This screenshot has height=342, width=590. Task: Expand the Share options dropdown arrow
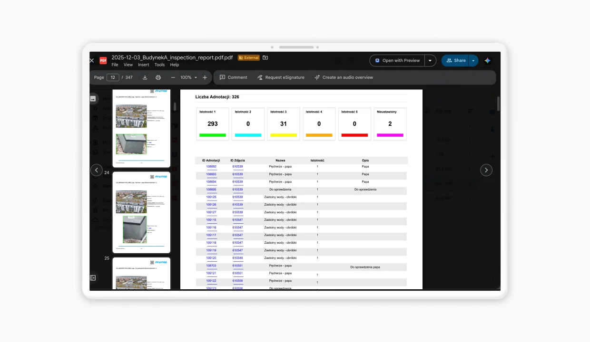(x=473, y=61)
